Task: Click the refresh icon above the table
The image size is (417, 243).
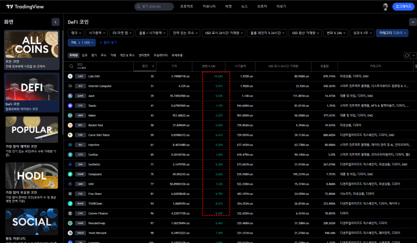Action: 407,56
